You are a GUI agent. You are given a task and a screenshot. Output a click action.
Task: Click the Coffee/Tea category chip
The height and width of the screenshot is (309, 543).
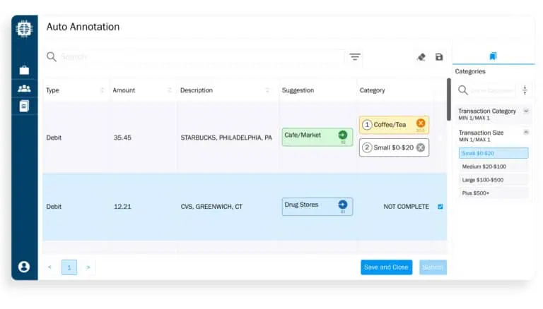coord(394,125)
